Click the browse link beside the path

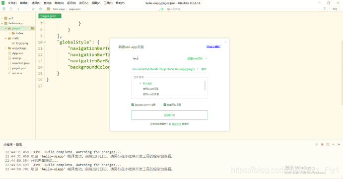coord(204,69)
